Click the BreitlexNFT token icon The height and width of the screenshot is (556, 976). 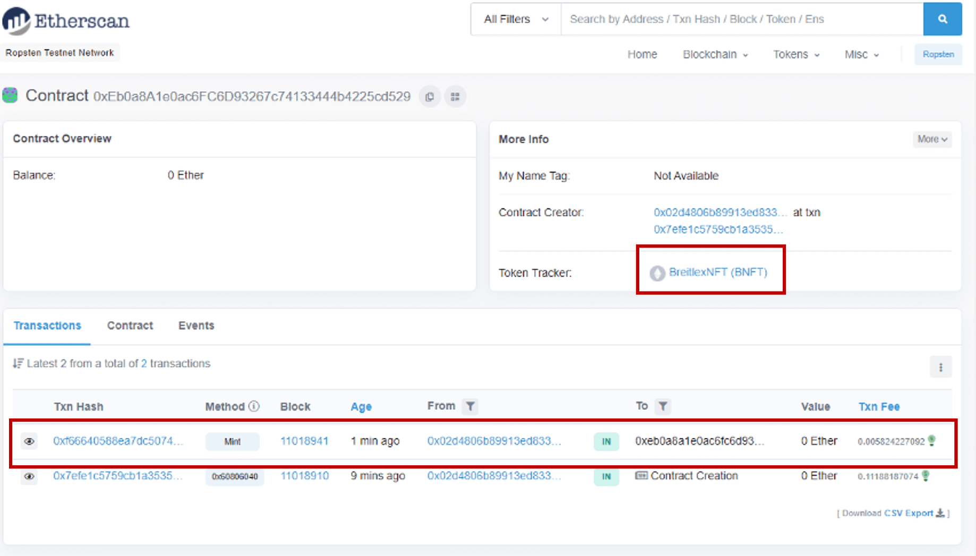657,273
